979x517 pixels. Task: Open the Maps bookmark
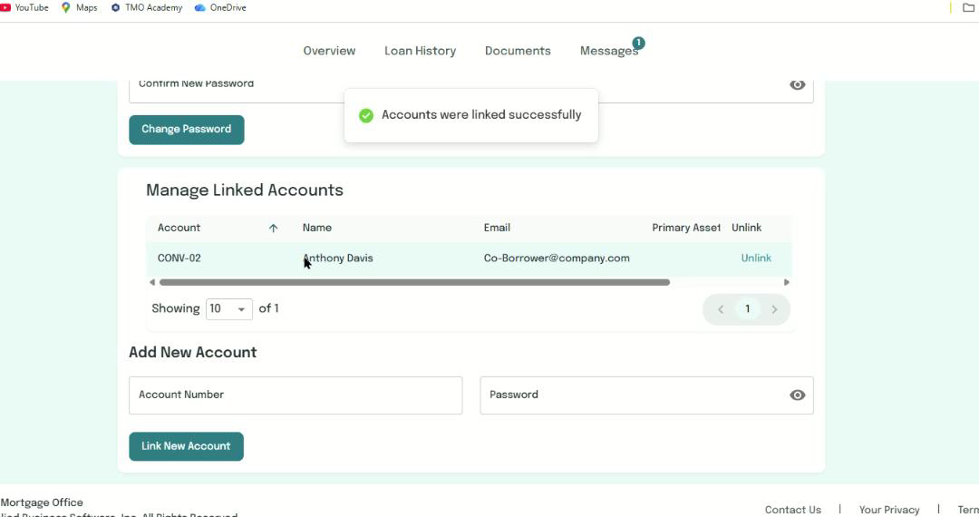coord(79,7)
